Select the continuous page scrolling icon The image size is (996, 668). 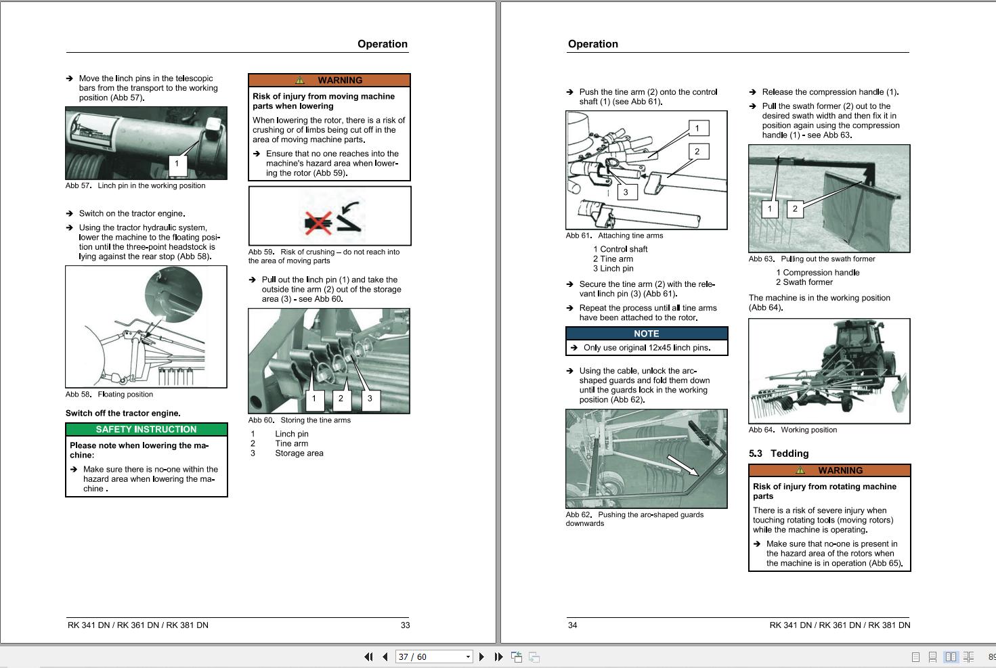(x=933, y=656)
